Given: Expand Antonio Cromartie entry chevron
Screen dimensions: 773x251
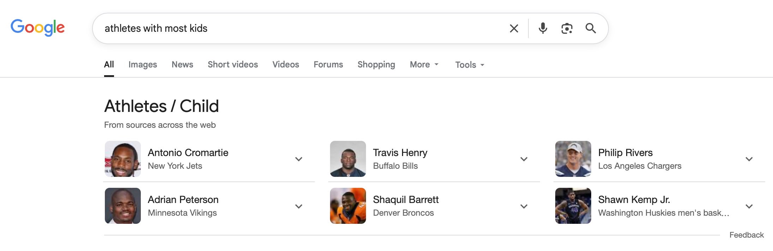Looking at the screenshot, I should tap(299, 159).
